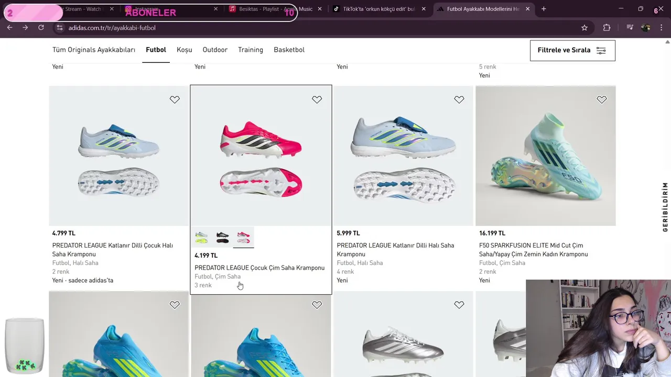671x377 pixels.
Task: Close the Apple Music tab
Action: [320, 9]
